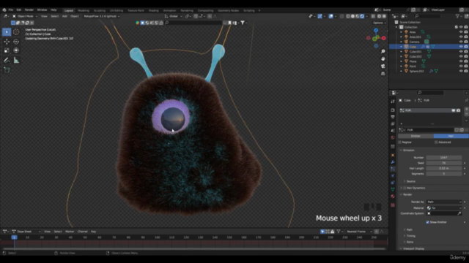The image size is (469, 263).
Task: Select the Emitter particle type button
Action: point(416,136)
